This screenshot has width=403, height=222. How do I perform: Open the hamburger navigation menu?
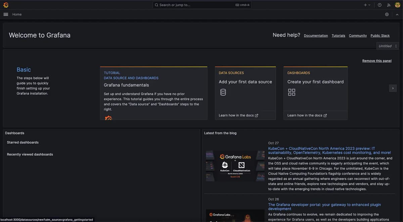6,14
